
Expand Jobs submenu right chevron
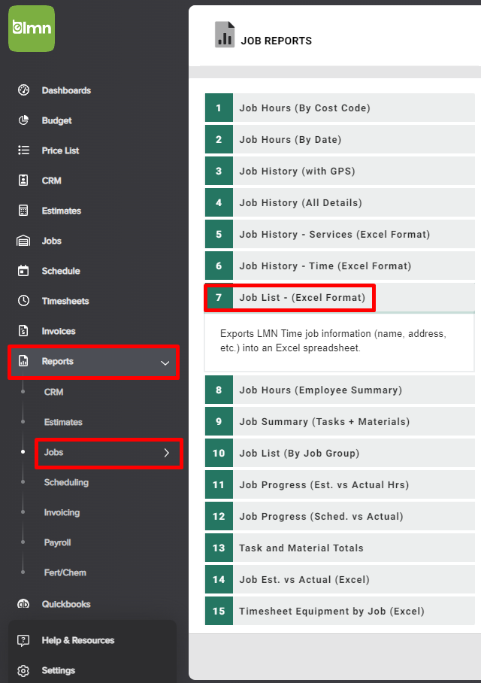167,453
